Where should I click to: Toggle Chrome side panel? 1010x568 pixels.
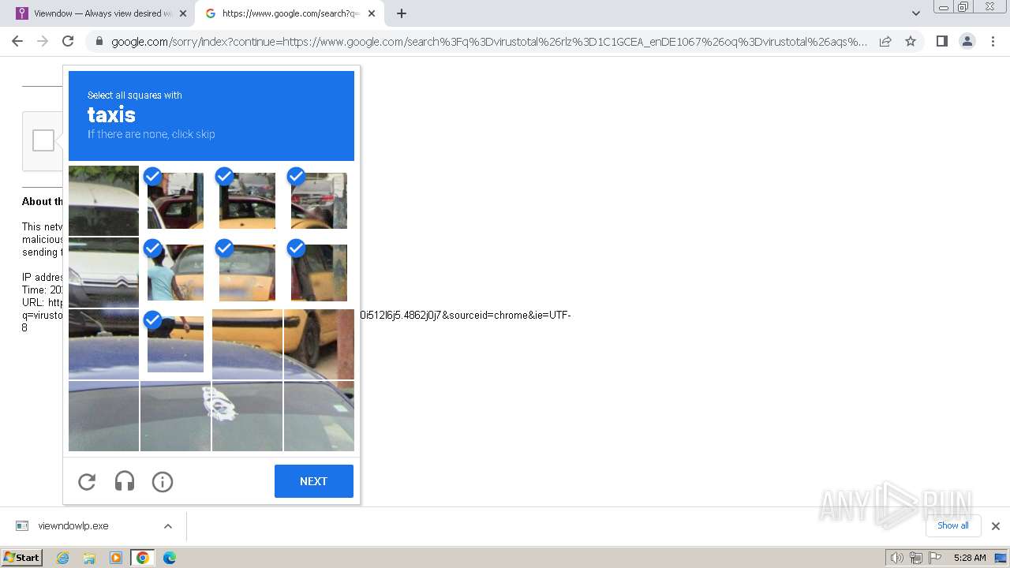[x=941, y=41]
